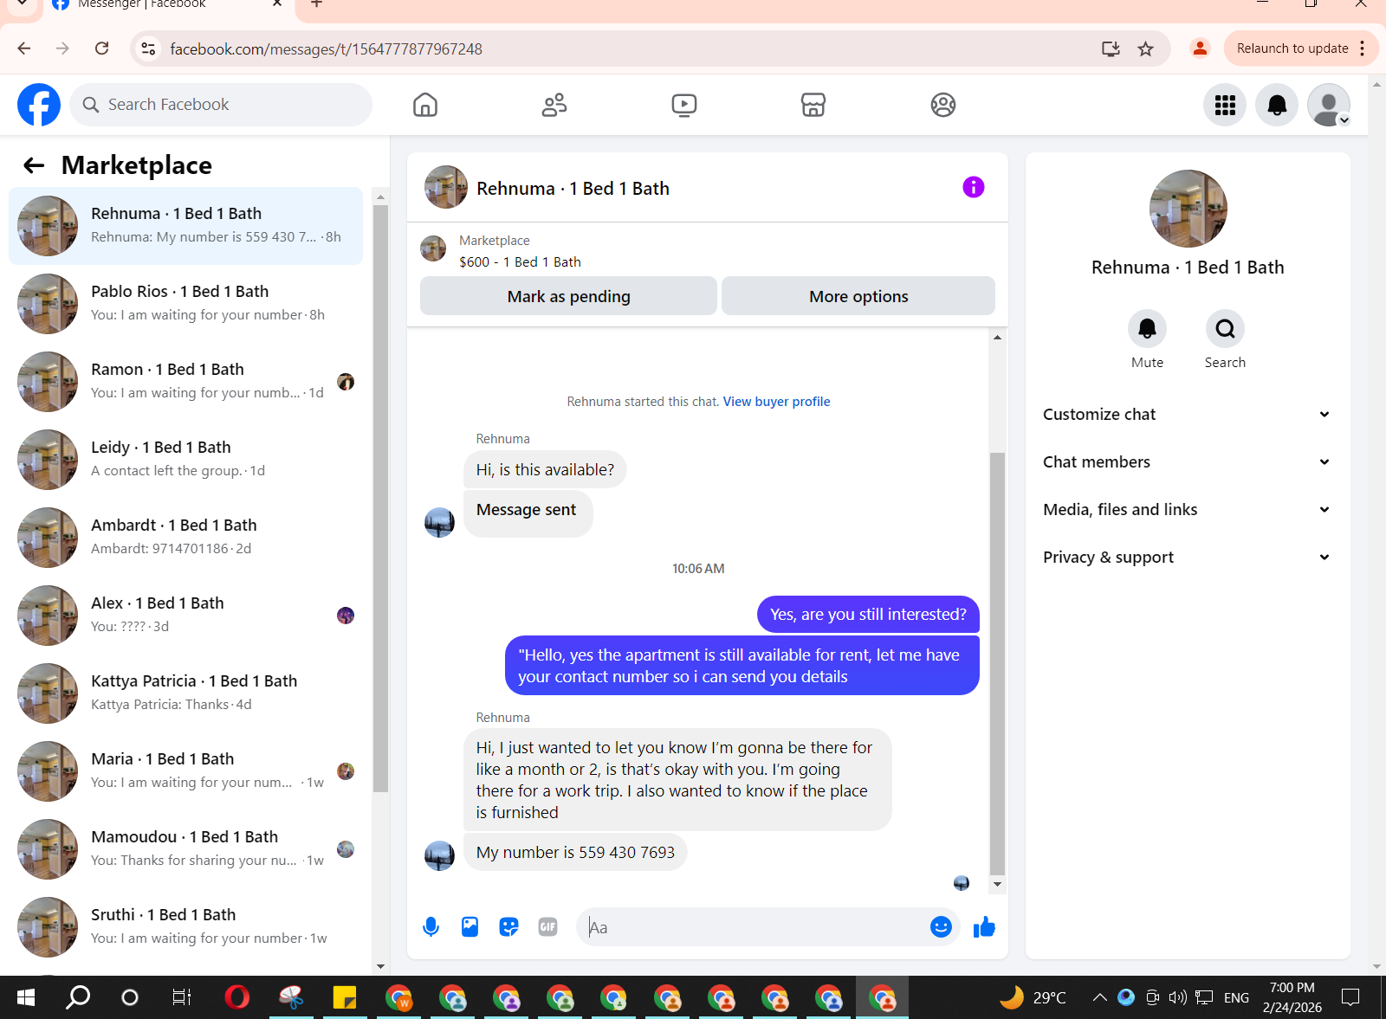
Task: Open the $600 - 1 Bed 1 Bath listing
Action: click(x=520, y=262)
